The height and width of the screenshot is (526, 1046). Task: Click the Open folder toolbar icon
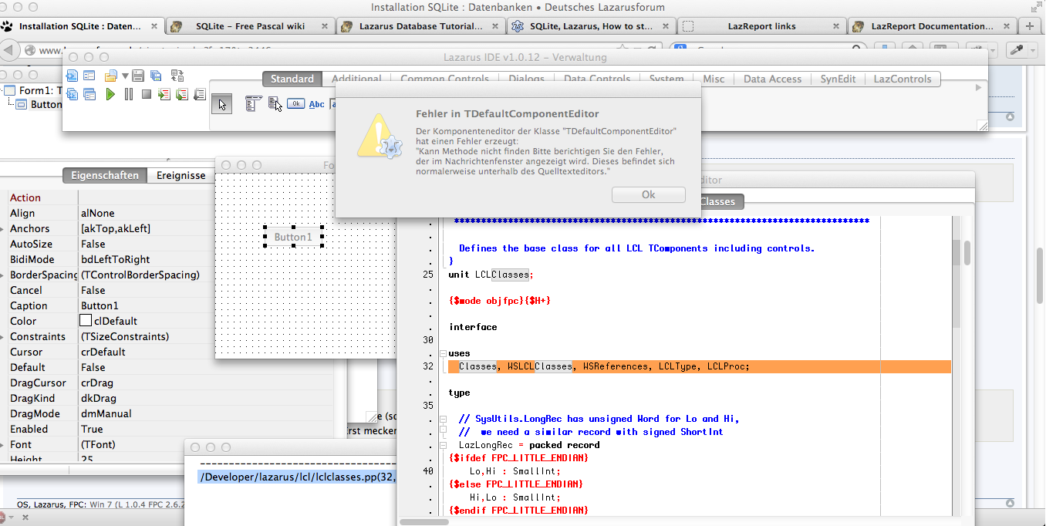click(110, 76)
